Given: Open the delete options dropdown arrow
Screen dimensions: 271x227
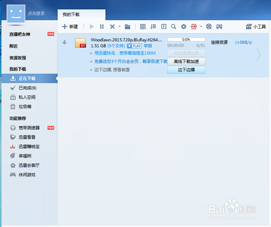Looking at the screenshot, I should coord(119,26).
